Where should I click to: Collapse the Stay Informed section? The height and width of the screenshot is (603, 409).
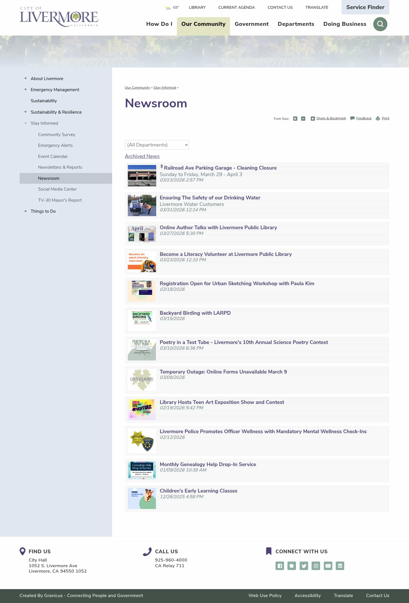[26, 123]
